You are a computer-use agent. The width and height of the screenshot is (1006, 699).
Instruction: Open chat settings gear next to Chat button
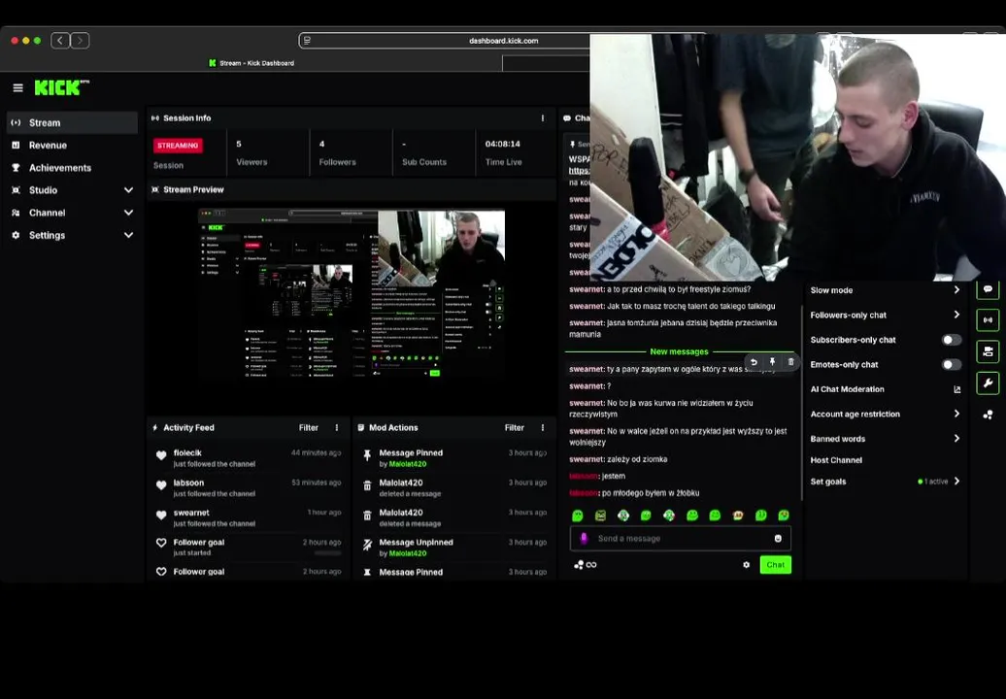tap(746, 565)
